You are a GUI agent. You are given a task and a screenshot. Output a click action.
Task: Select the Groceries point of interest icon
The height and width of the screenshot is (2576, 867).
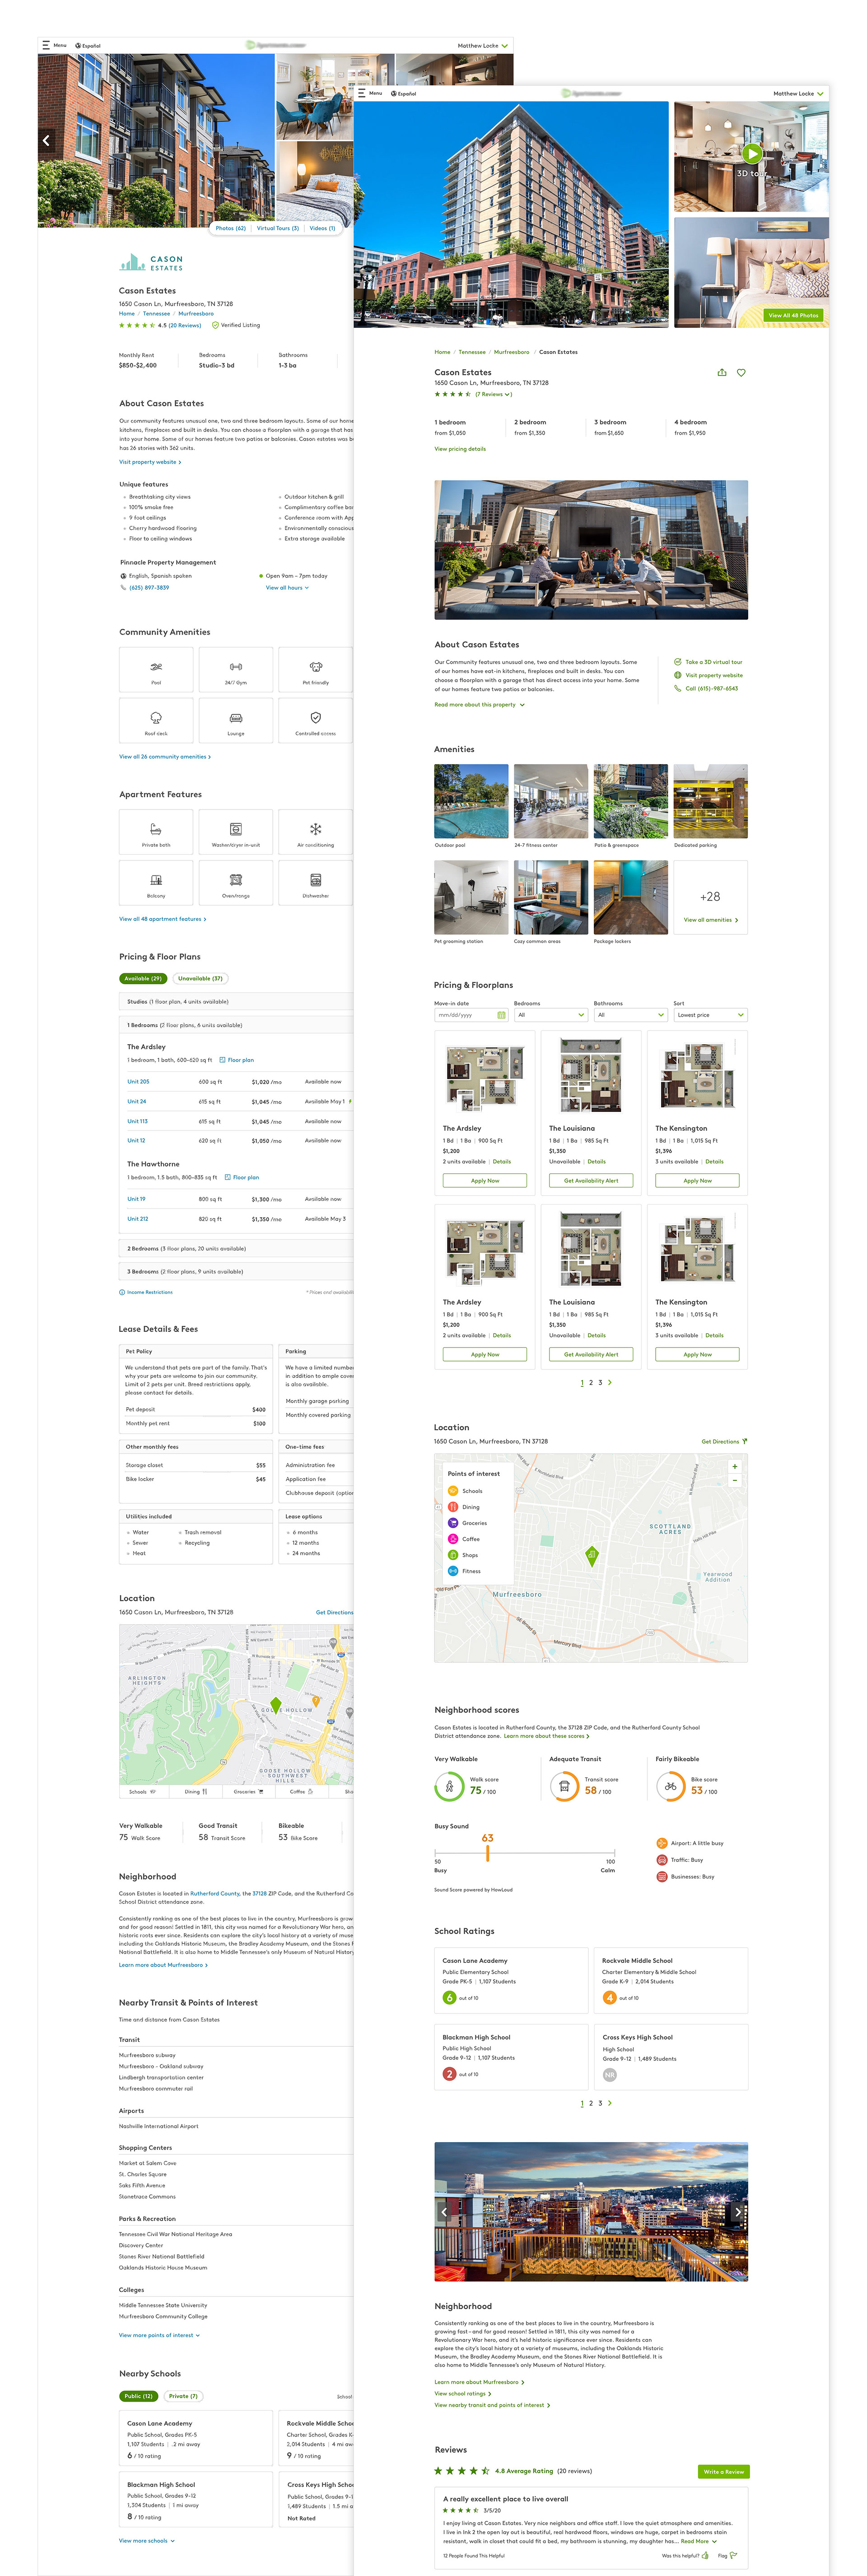tap(453, 1523)
